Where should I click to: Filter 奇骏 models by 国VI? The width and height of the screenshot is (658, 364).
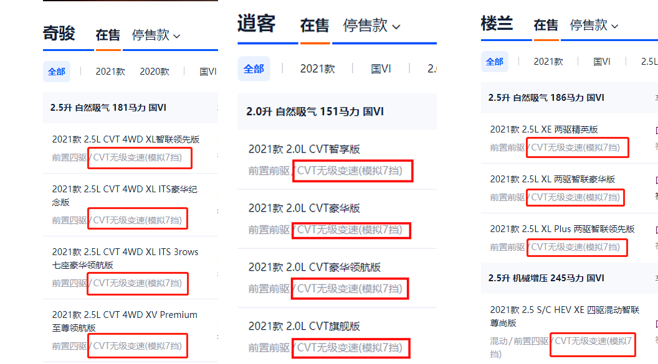[x=208, y=72]
